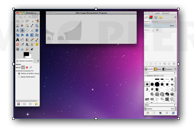Switch to the Canali channels tab
194x129 pixels.
coord(151,17)
